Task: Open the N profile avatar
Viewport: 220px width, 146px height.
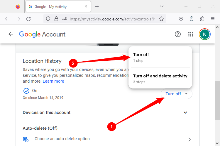Action: pyautogui.click(x=205, y=34)
